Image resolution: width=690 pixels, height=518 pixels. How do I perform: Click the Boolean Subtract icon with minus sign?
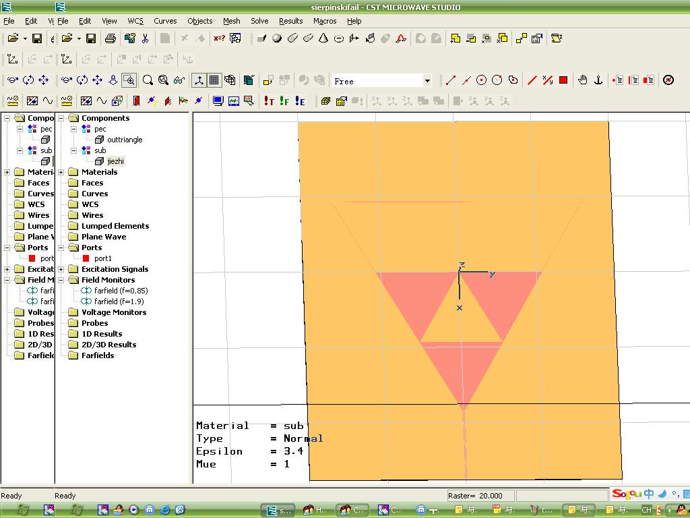(x=471, y=38)
